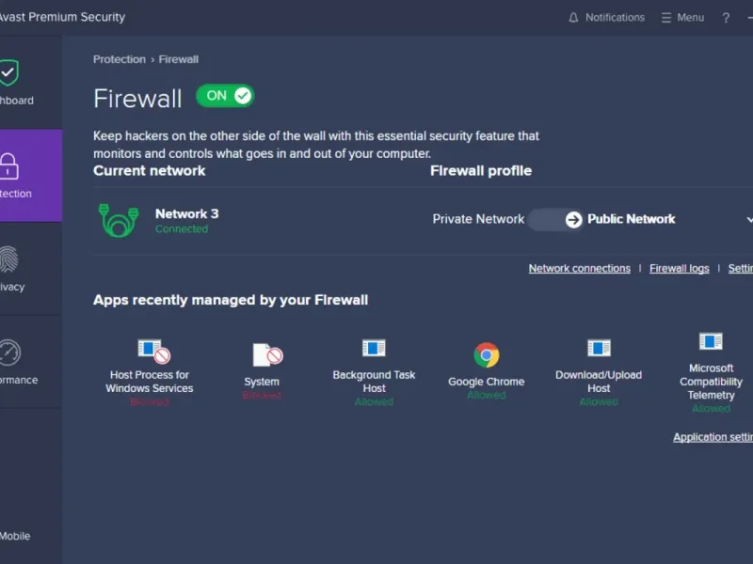Select the Background Task Host icon
Viewport: 753px width, 564px height.
click(x=374, y=348)
